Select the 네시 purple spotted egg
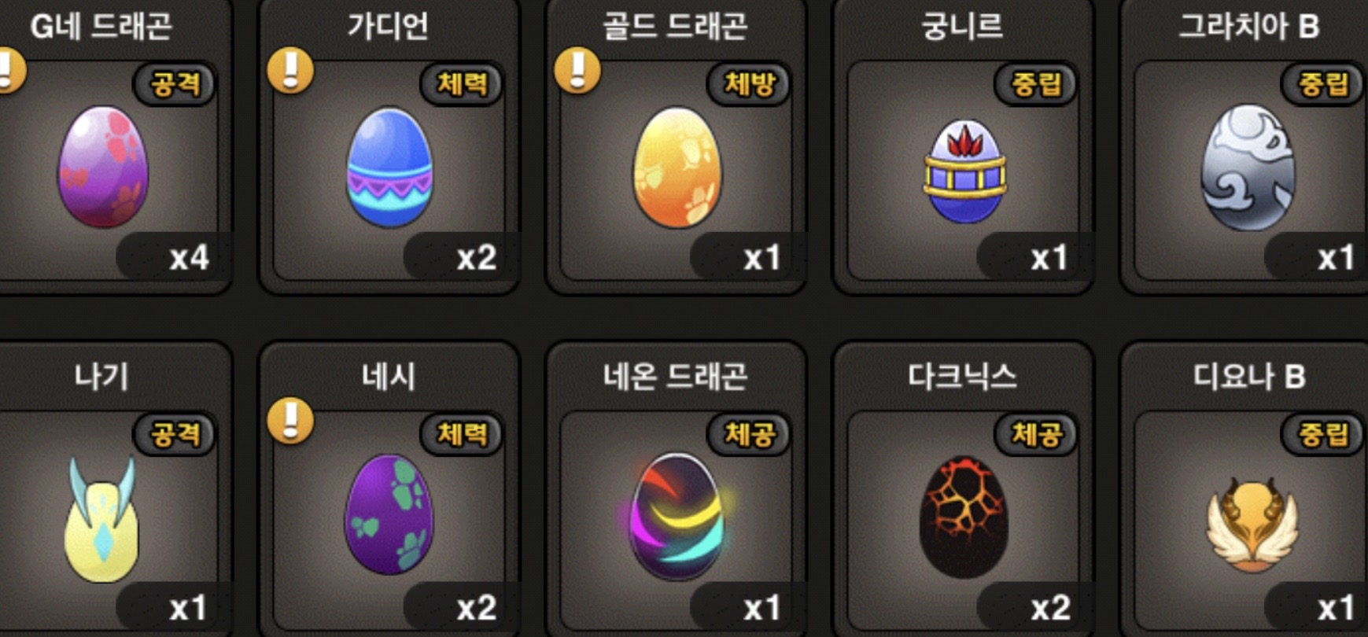Screen dimensions: 1368x637 (x=389, y=514)
